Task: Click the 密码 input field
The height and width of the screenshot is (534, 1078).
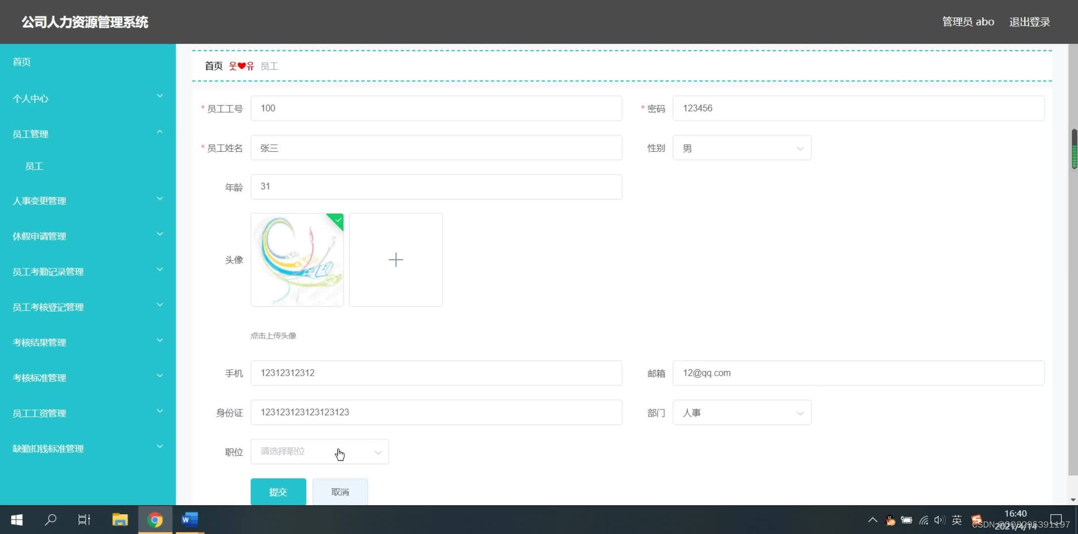Action: pos(858,108)
